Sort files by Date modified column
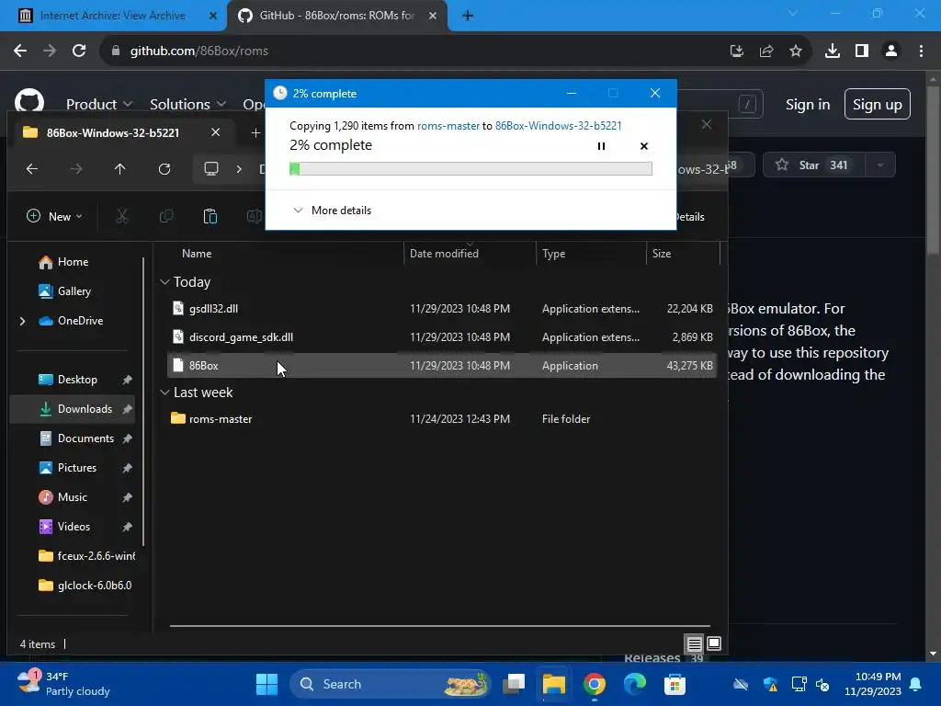Screen dimensions: 941x706 444,254
